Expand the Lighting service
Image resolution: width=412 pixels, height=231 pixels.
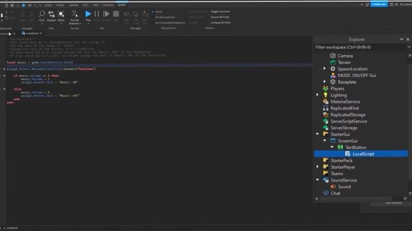tap(317, 95)
